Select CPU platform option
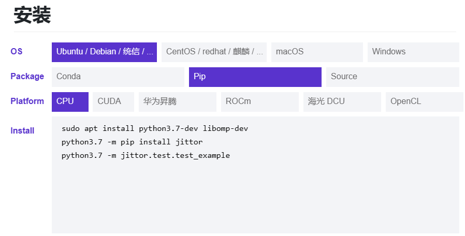The width and height of the screenshot is (465, 236). 70,101
